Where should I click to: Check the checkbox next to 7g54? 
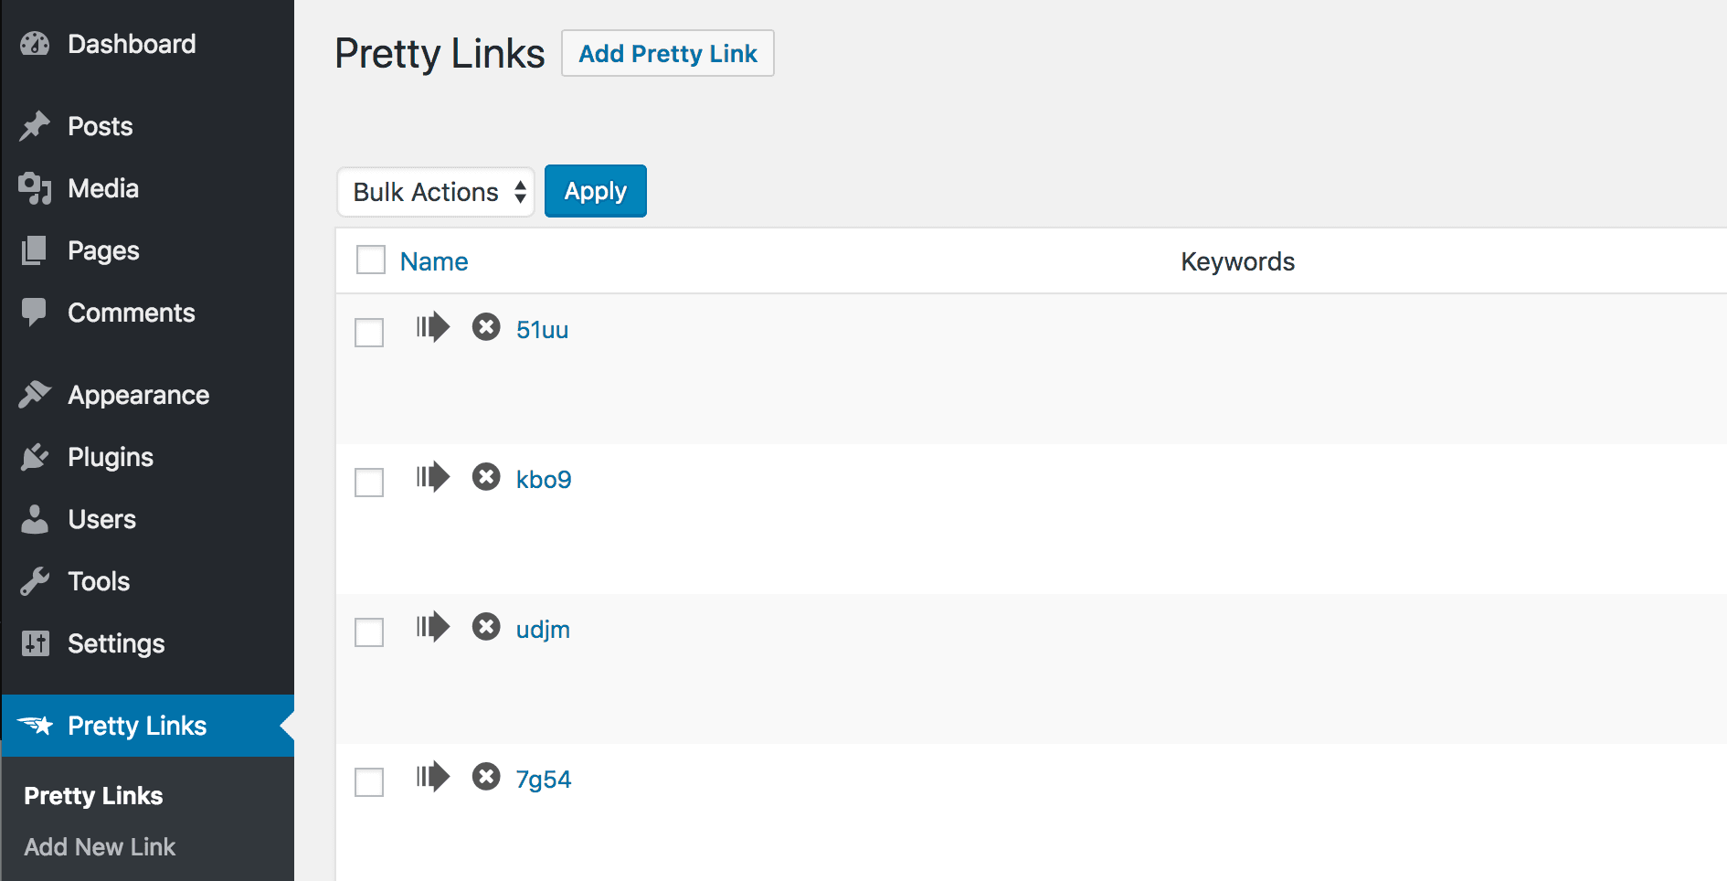coord(368,781)
